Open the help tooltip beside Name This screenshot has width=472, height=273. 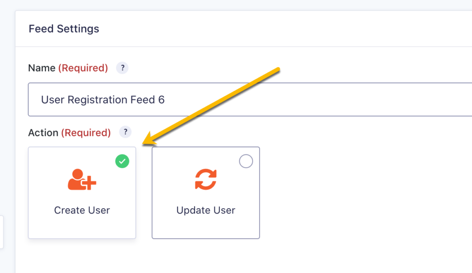coord(122,68)
